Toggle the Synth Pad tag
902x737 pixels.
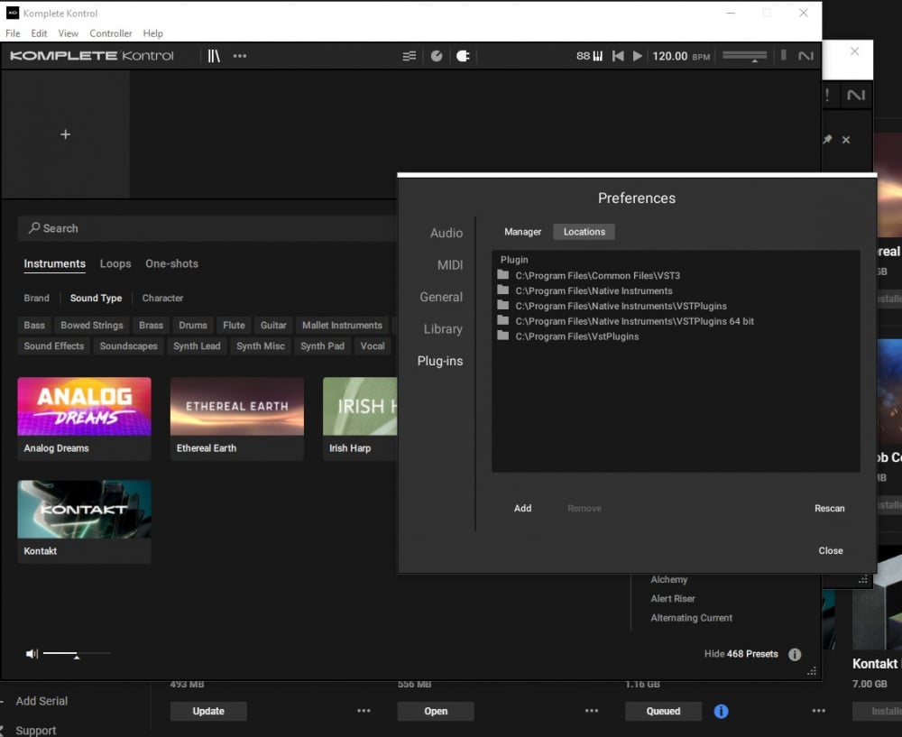pyautogui.click(x=322, y=345)
